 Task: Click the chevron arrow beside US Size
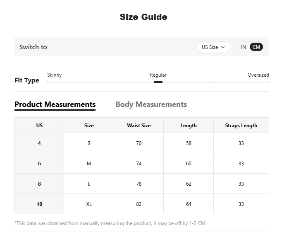tap(223, 47)
